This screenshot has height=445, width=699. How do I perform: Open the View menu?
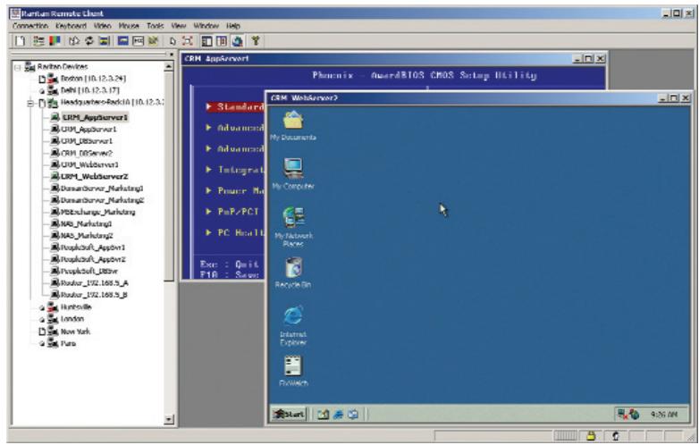click(x=178, y=26)
